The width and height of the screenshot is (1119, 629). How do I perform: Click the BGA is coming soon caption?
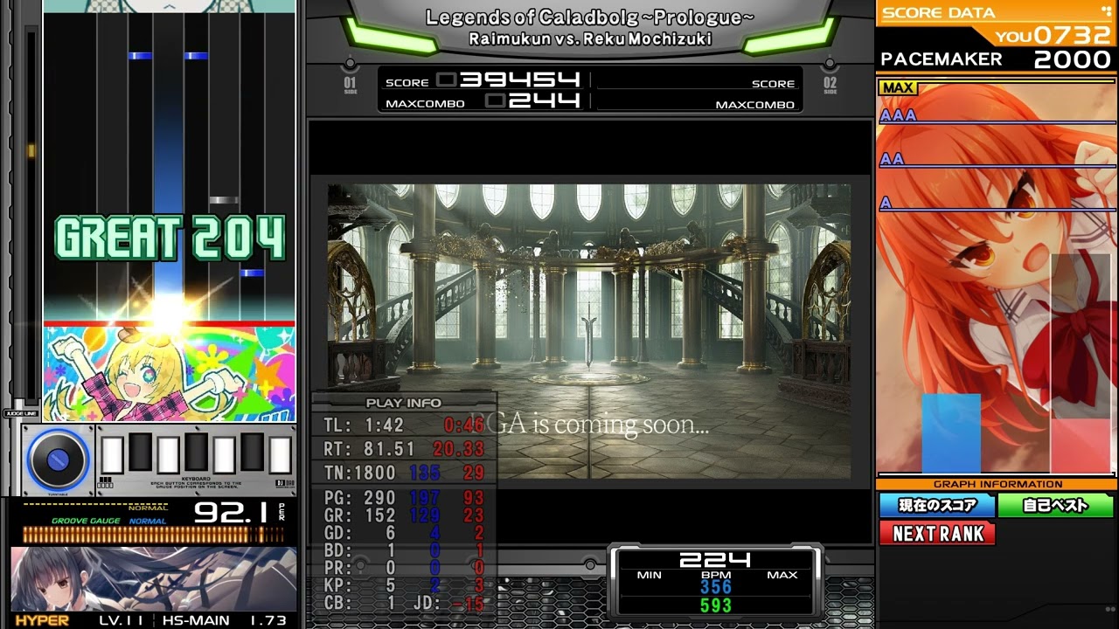[x=590, y=425]
